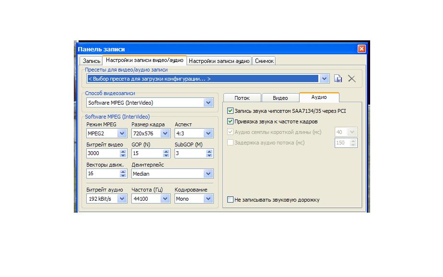Viewport: 443px width, 277px height.
Task: Decrease GOP (N) value with down arrow
Action: pyautogui.click(x=166, y=156)
